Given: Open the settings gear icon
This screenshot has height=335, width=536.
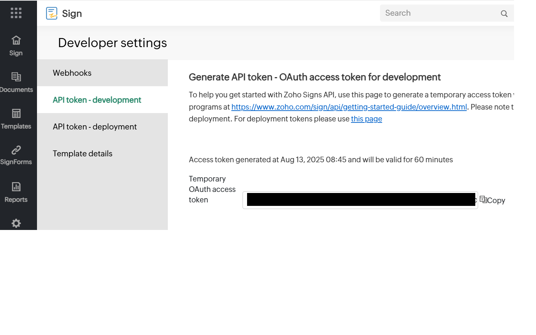Looking at the screenshot, I should coord(16,223).
